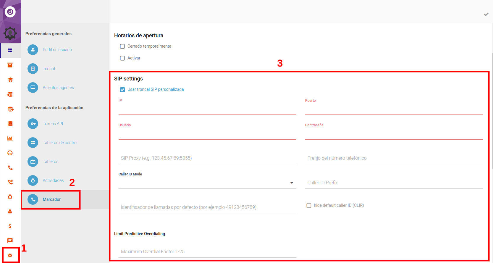Image resolution: width=493 pixels, height=263 pixels.
Task: Enable the Cerrado temporalmente checkbox
Action: coord(122,46)
